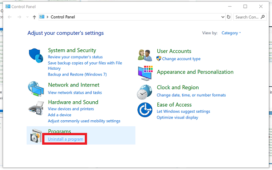Click Control Panel title bar icon

coord(8,7)
